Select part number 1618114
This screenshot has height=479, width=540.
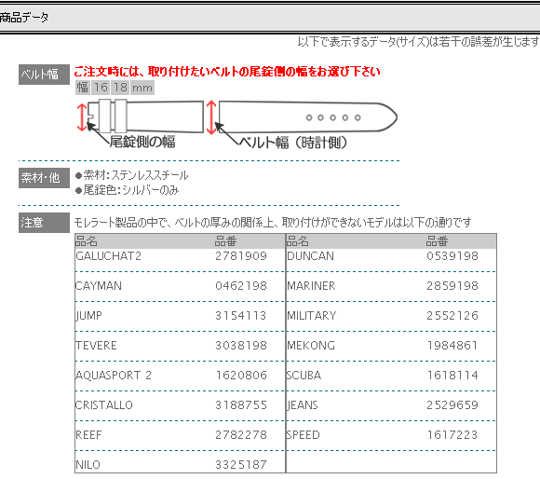click(x=452, y=376)
